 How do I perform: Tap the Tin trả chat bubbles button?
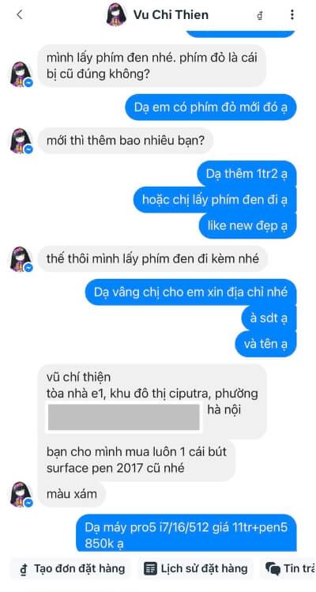pyautogui.click(x=289, y=568)
